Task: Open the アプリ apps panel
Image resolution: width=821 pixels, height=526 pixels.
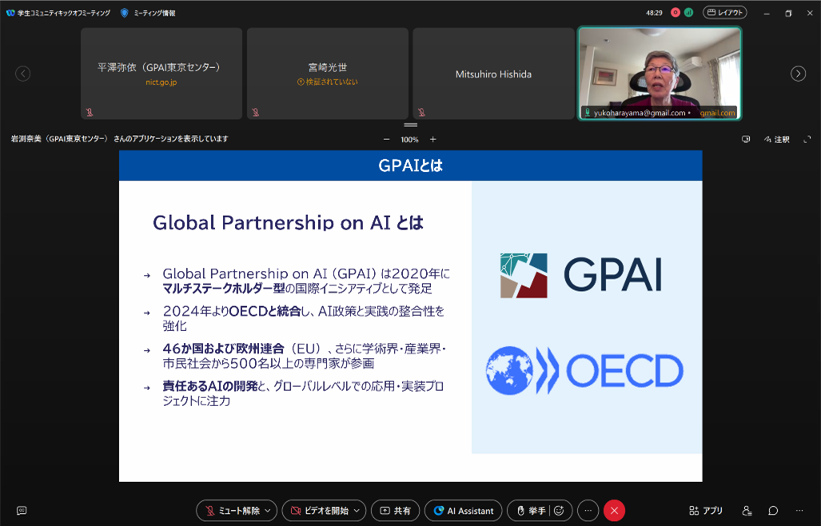Action: [x=706, y=510]
